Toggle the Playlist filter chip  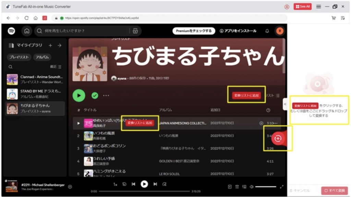click(19, 57)
